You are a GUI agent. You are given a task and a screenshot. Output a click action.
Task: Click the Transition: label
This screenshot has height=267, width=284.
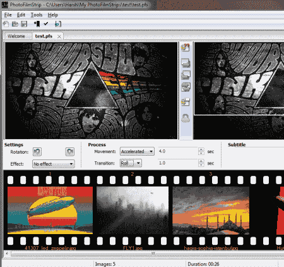(x=104, y=163)
